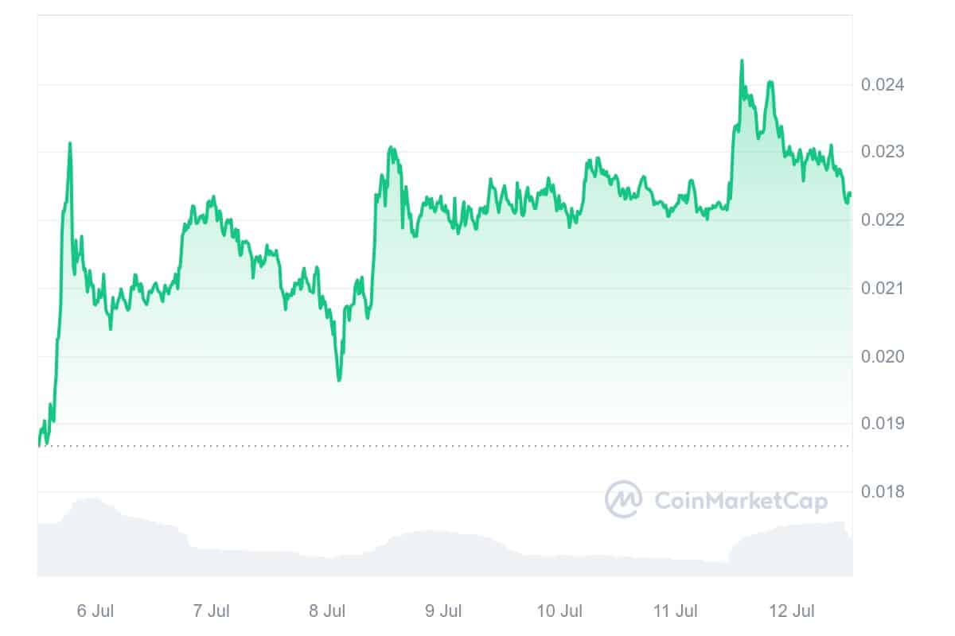Select the 0.023 price label
The height and width of the screenshot is (636, 955).
(882, 152)
